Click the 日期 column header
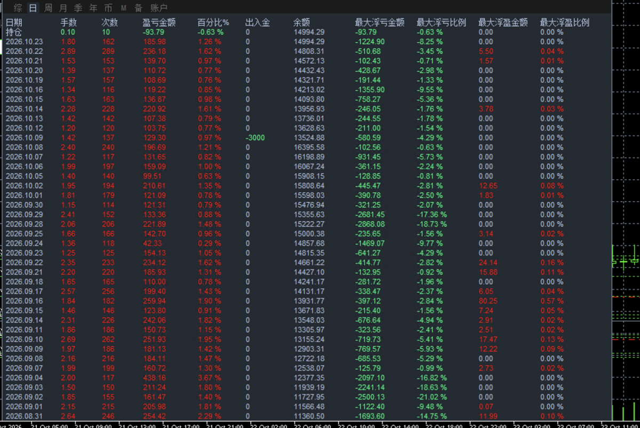 [x=14, y=22]
